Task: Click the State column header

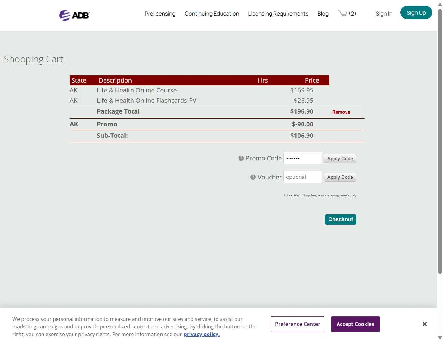Action: click(x=79, y=80)
